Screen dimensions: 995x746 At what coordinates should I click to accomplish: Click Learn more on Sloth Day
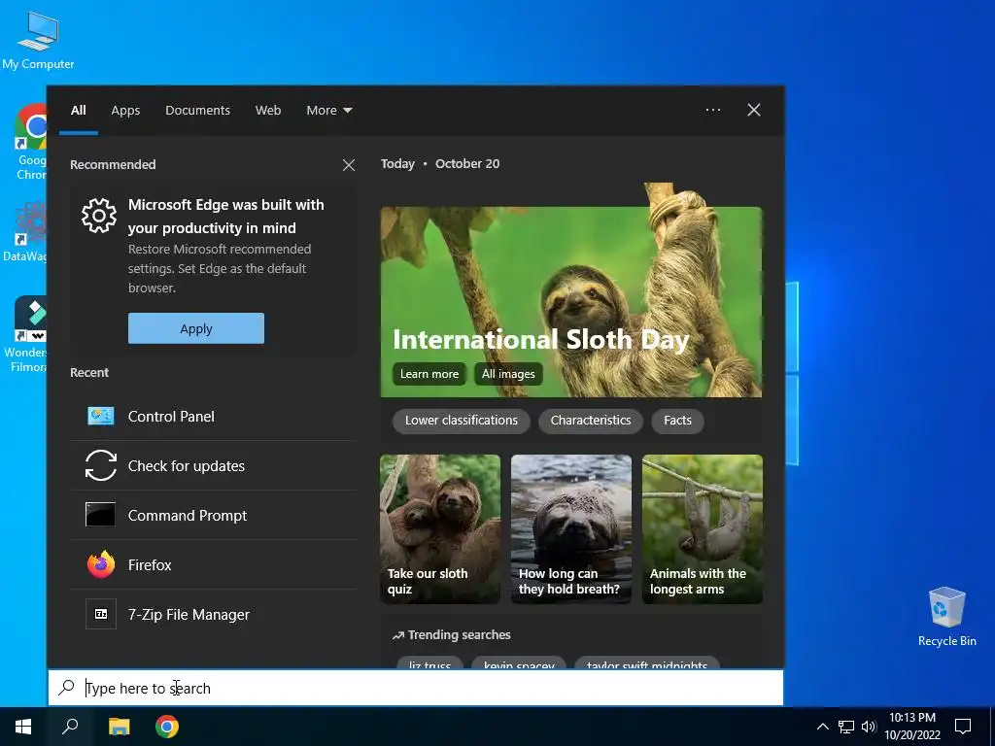point(429,374)
